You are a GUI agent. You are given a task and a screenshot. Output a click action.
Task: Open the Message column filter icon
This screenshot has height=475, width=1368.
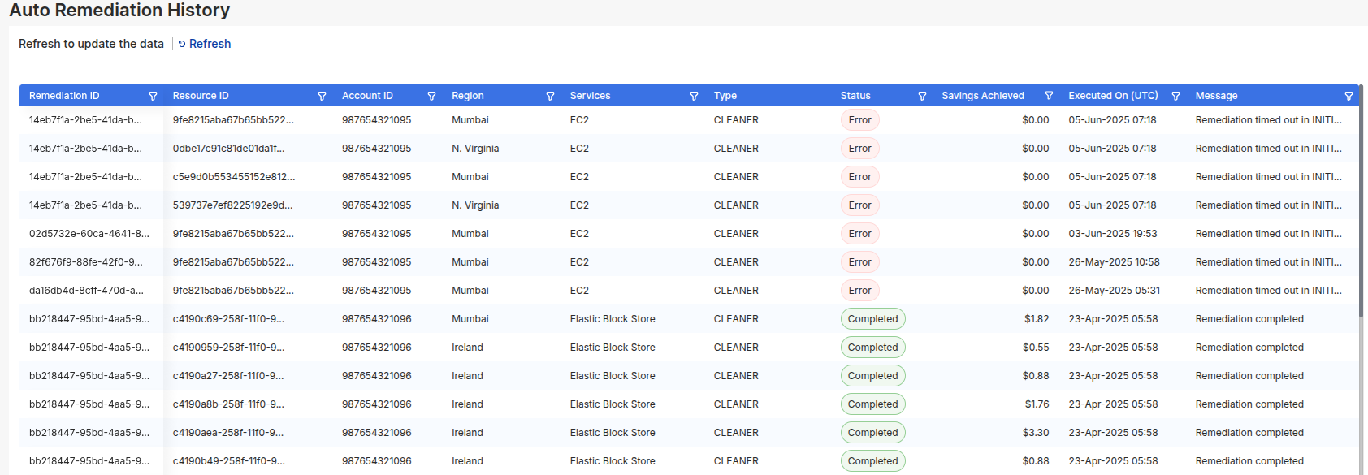point(1349,96)
